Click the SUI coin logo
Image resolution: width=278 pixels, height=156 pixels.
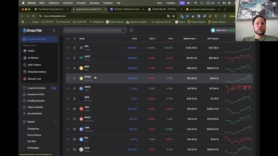click(81, 139)
